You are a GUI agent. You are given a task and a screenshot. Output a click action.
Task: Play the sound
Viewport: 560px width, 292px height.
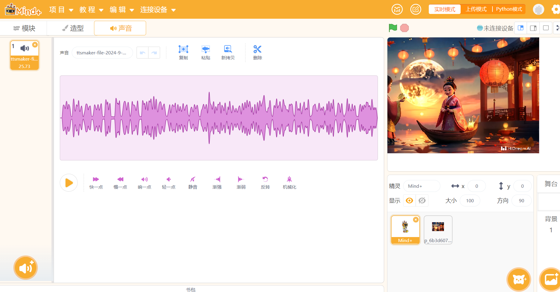point(69,183)
